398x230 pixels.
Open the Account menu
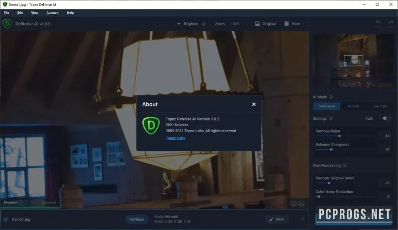(x=52, y=13)
